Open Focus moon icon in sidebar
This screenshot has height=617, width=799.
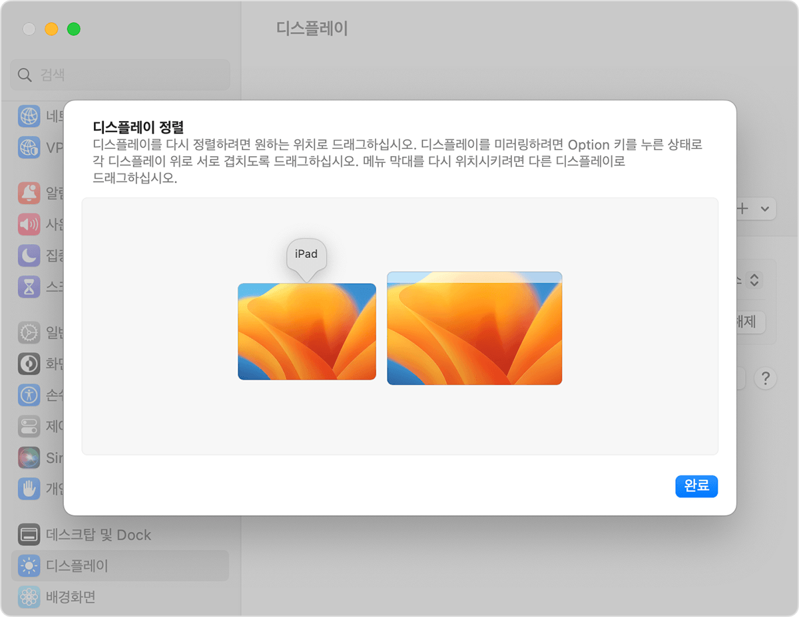coord(29,255)
